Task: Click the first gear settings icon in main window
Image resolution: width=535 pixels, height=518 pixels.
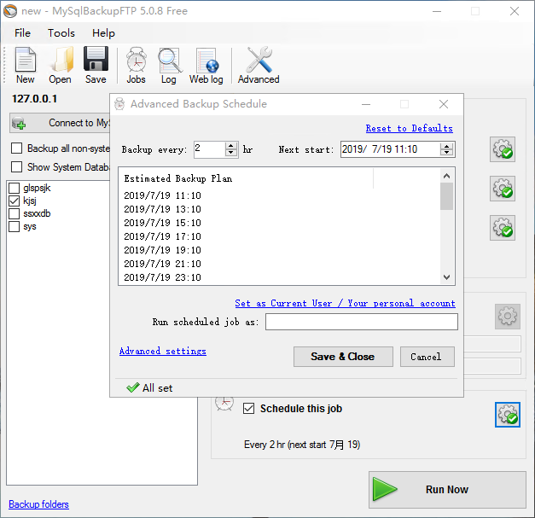Action: pyautogui.click(x=503, y=149)
